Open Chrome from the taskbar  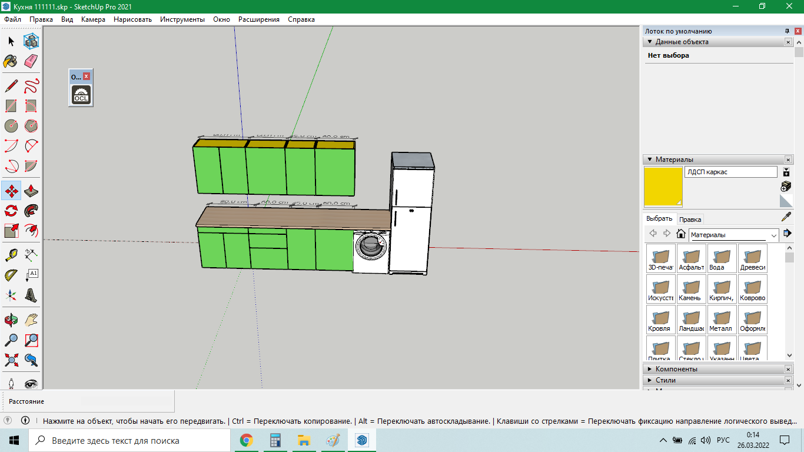click(247, 440)
